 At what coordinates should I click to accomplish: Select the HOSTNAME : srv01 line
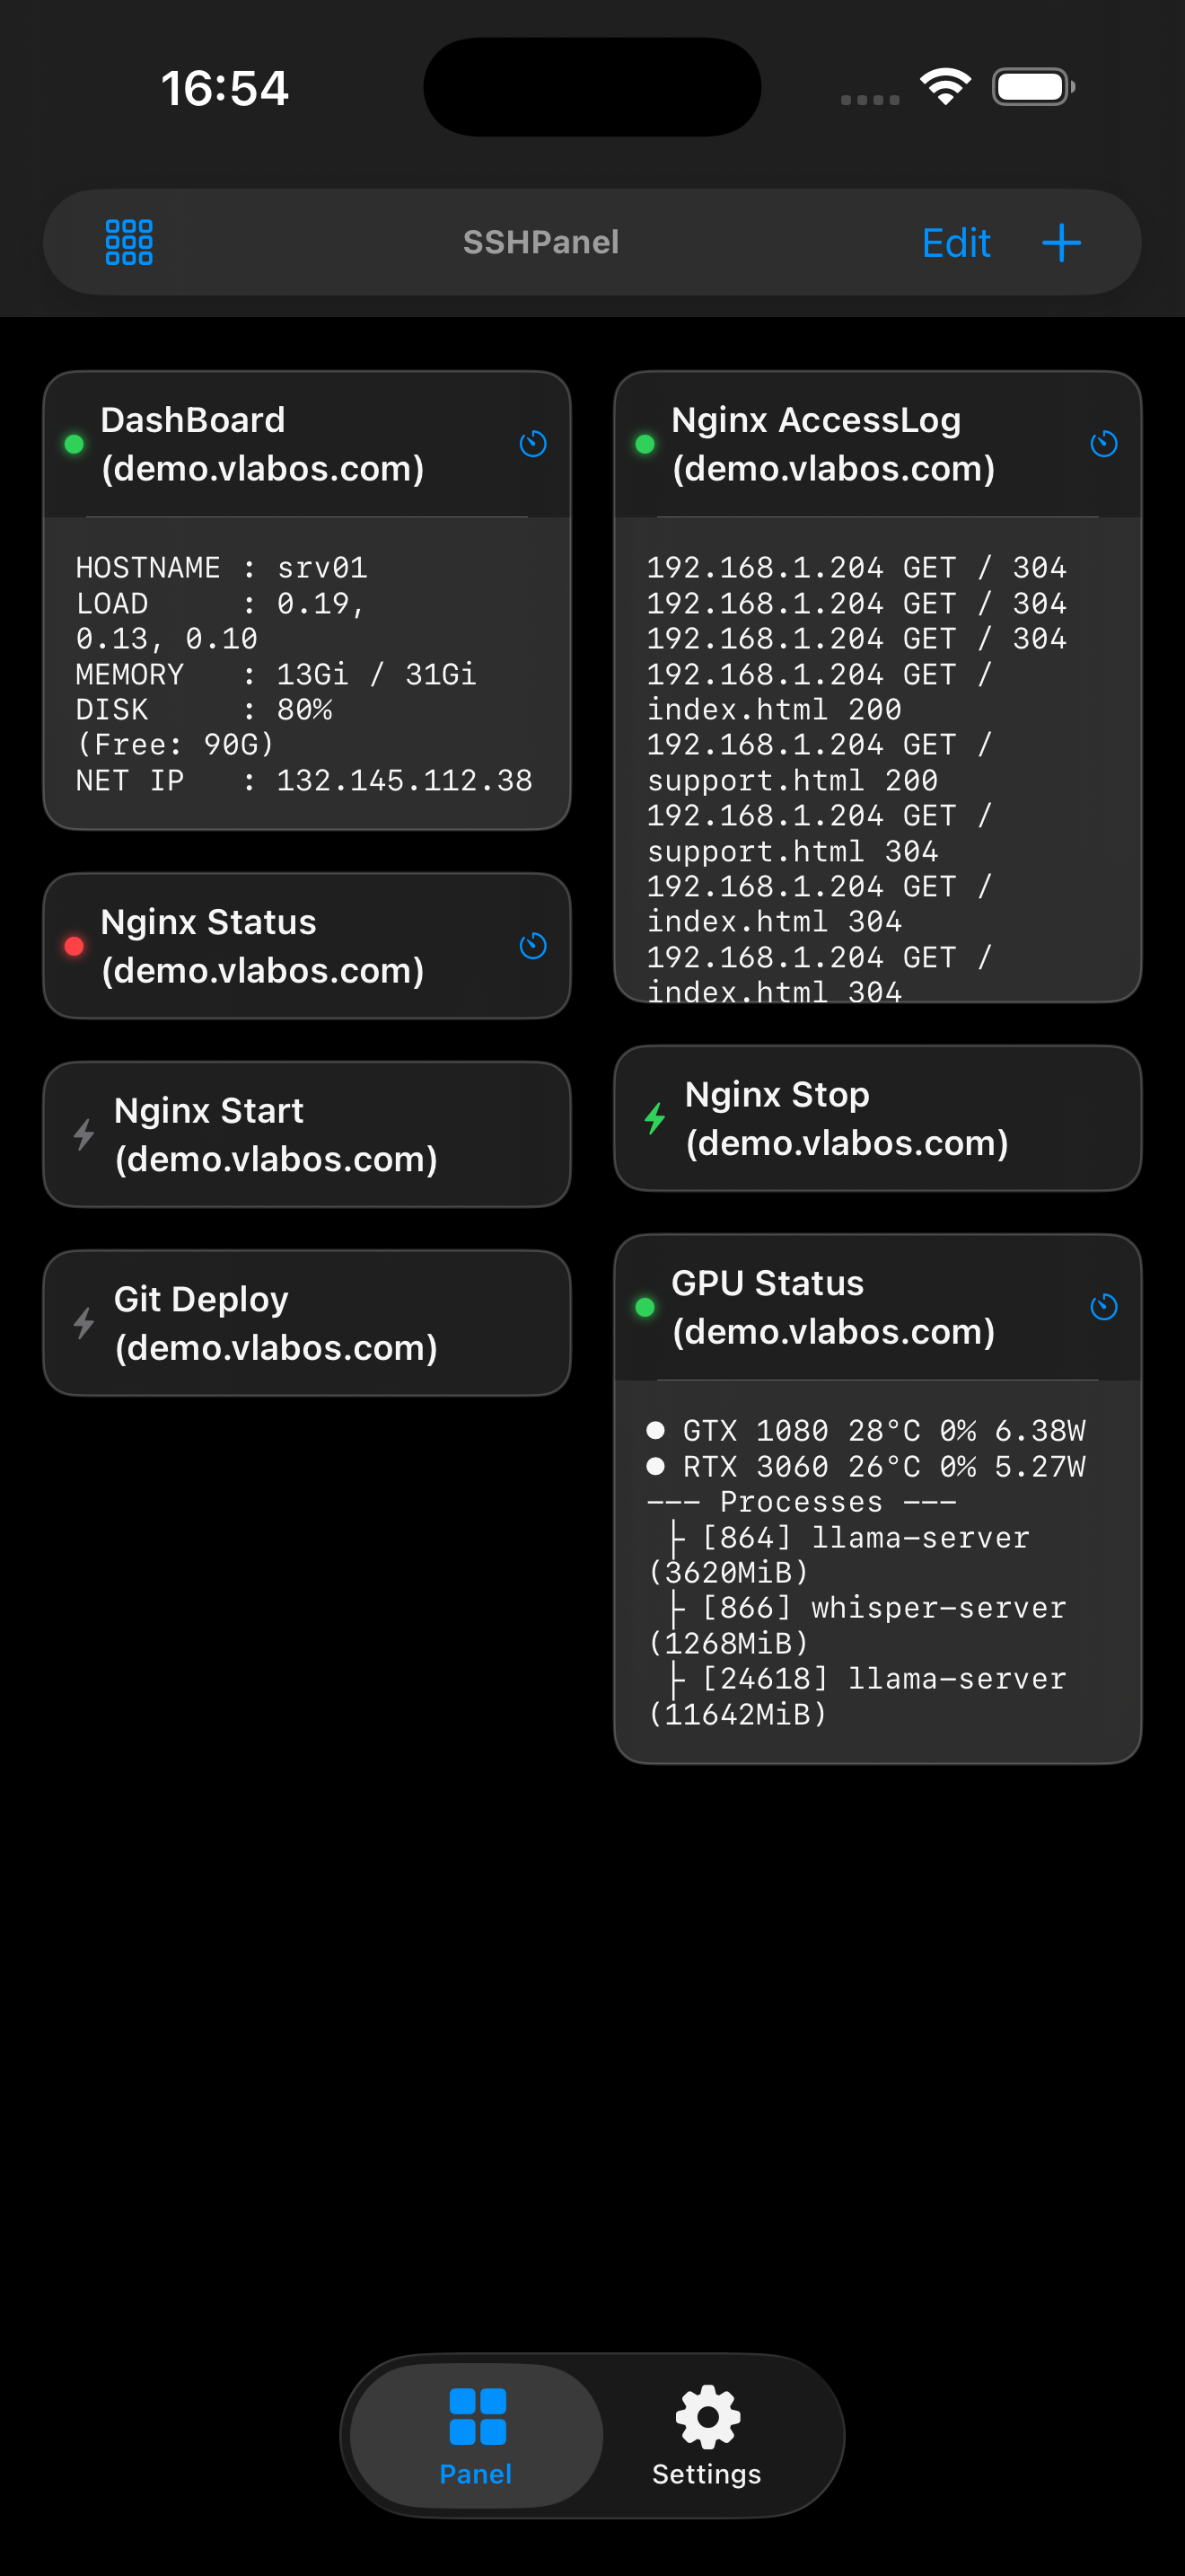click(222, 568)
